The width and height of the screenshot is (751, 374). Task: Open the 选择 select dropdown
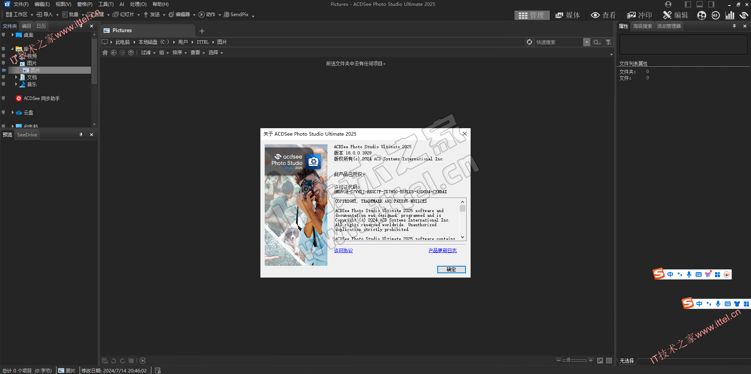(x=216, y=53)
